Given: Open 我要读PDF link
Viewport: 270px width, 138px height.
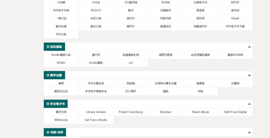Looking at the screenshot, I should (x=200, y=26).
